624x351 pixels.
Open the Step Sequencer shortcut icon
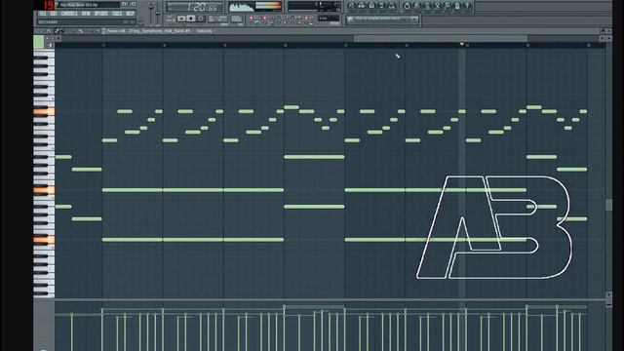tap(362, 6)
